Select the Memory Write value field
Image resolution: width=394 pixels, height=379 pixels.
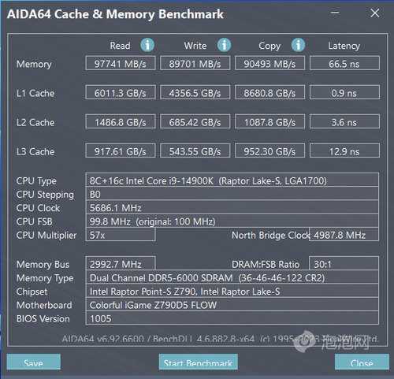coord(195,63)
